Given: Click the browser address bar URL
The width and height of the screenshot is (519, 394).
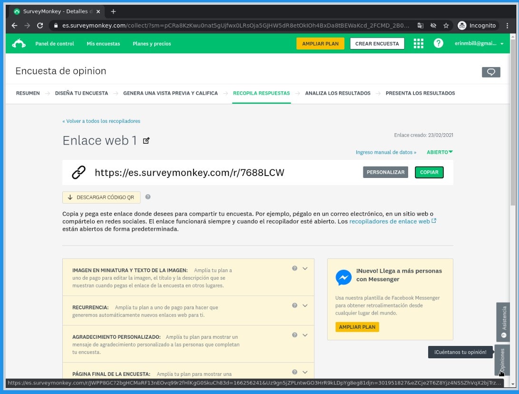Looking at the screenshot, I should 235,26.
